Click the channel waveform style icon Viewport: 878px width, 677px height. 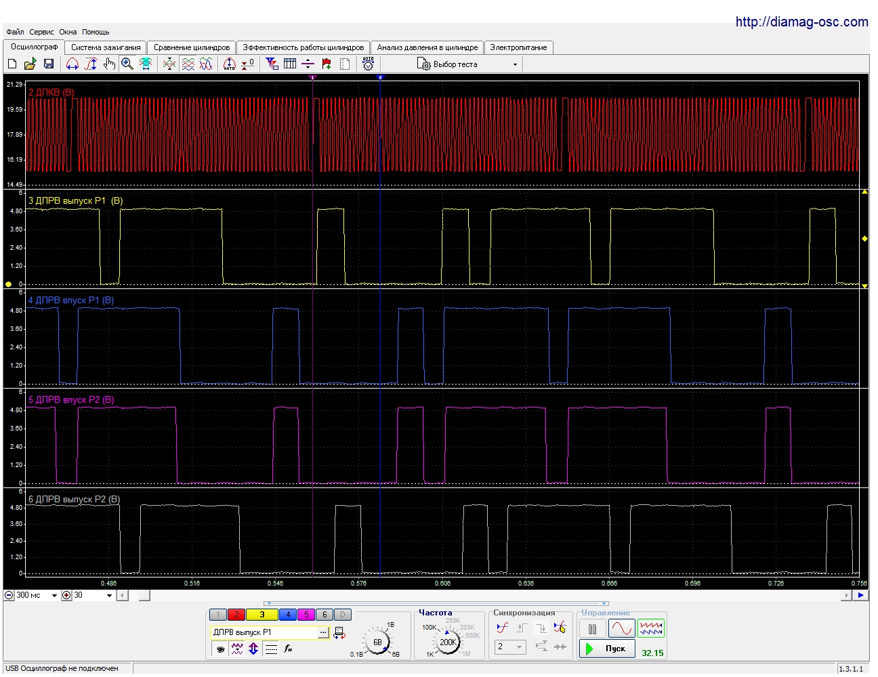[x=236, y=649]
